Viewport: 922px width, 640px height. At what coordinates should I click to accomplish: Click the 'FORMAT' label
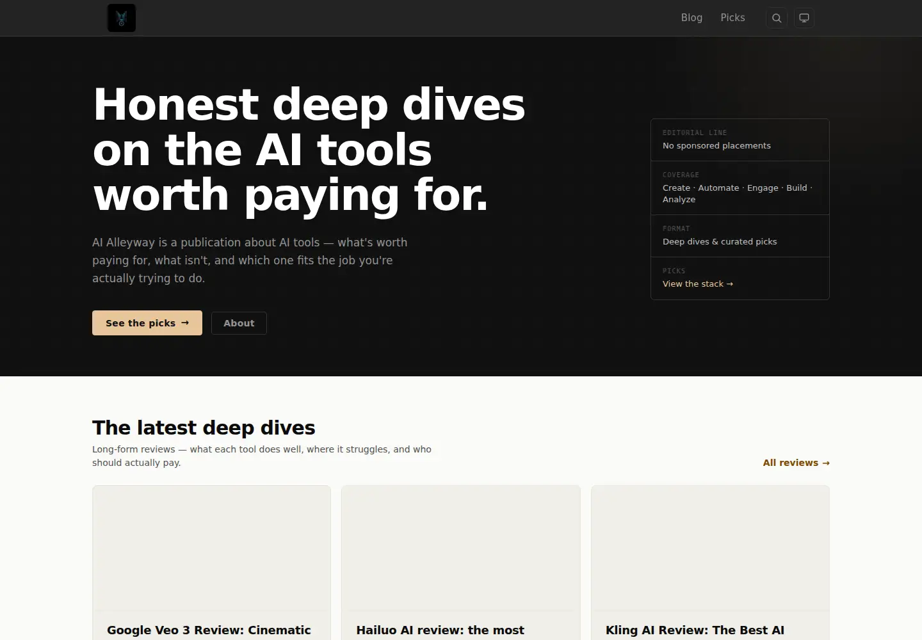click(676, 228)
